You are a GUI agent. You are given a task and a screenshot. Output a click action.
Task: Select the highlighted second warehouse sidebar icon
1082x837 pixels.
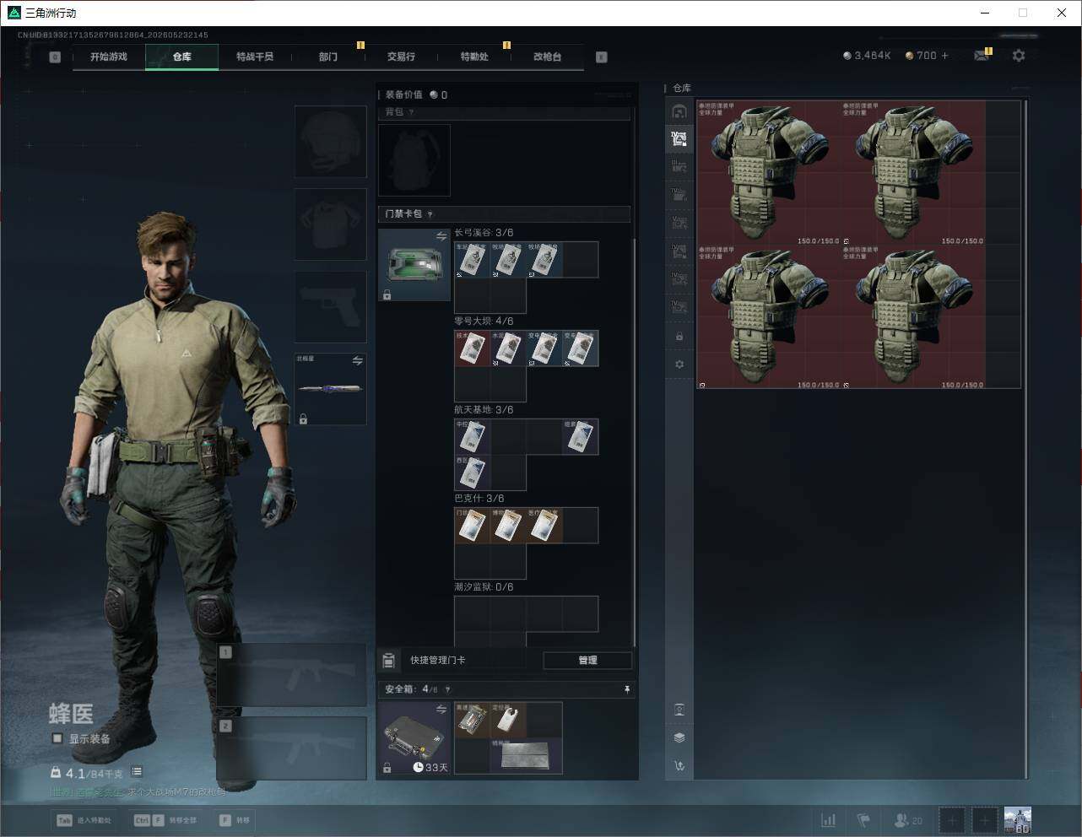click(679, 139)
